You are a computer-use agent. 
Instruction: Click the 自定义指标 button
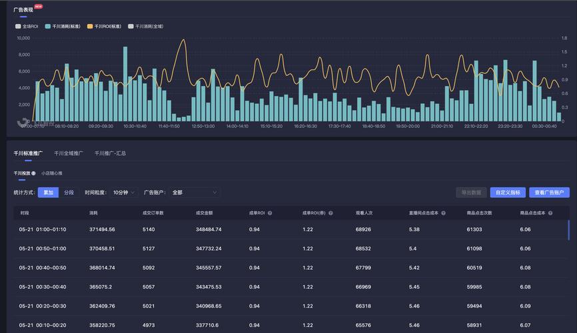[x=508, y=192]
